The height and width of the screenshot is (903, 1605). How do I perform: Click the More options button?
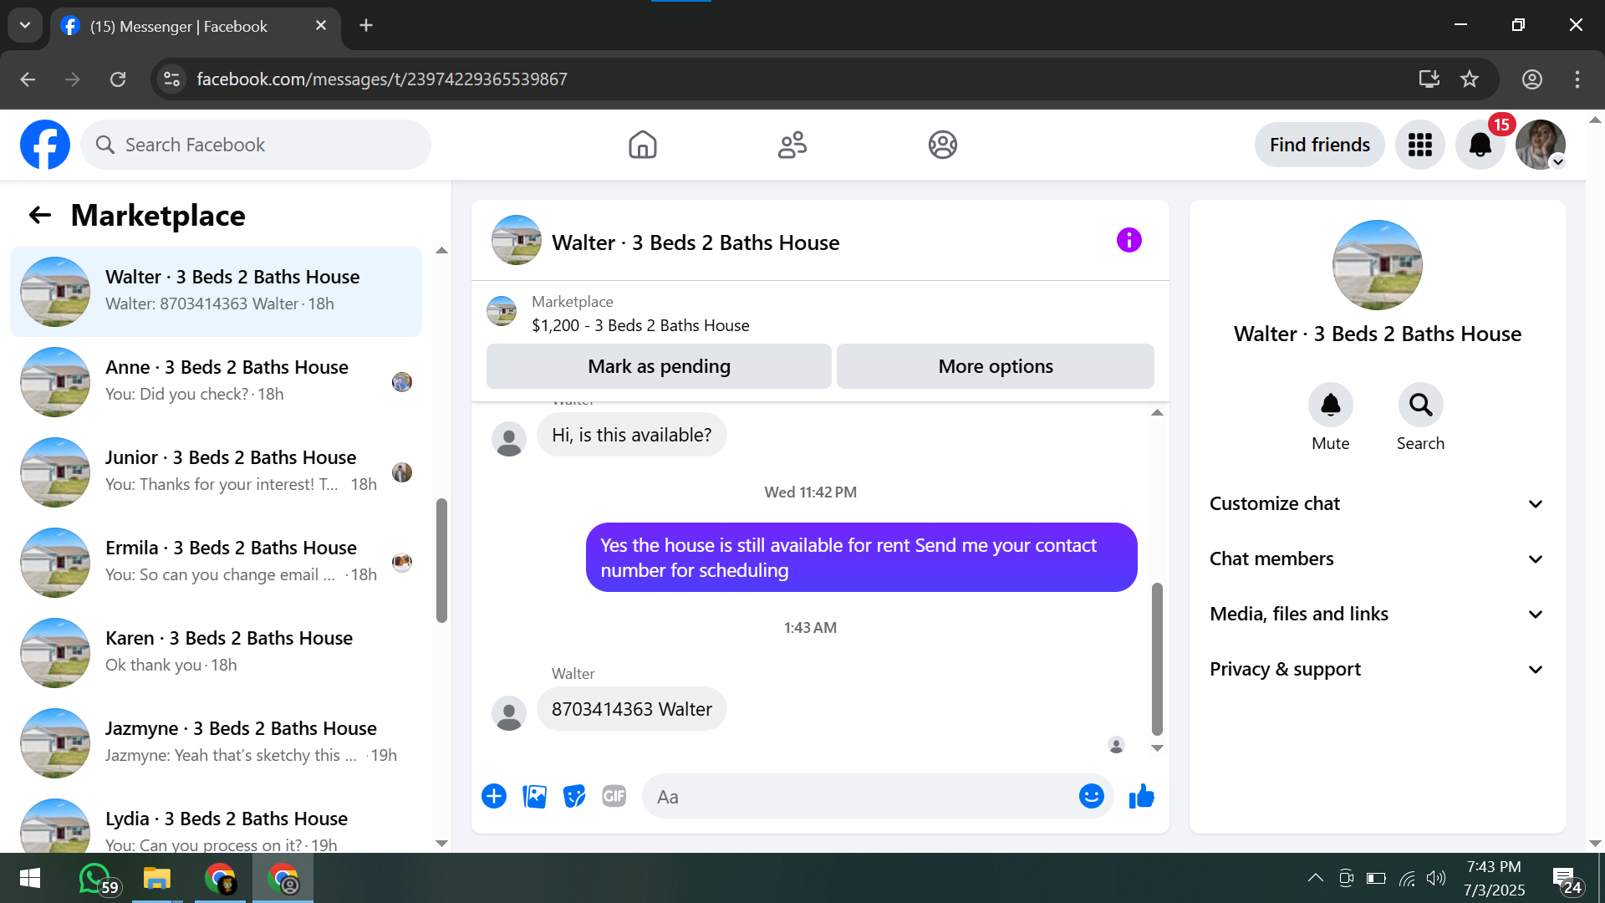[x=995, y=367]
